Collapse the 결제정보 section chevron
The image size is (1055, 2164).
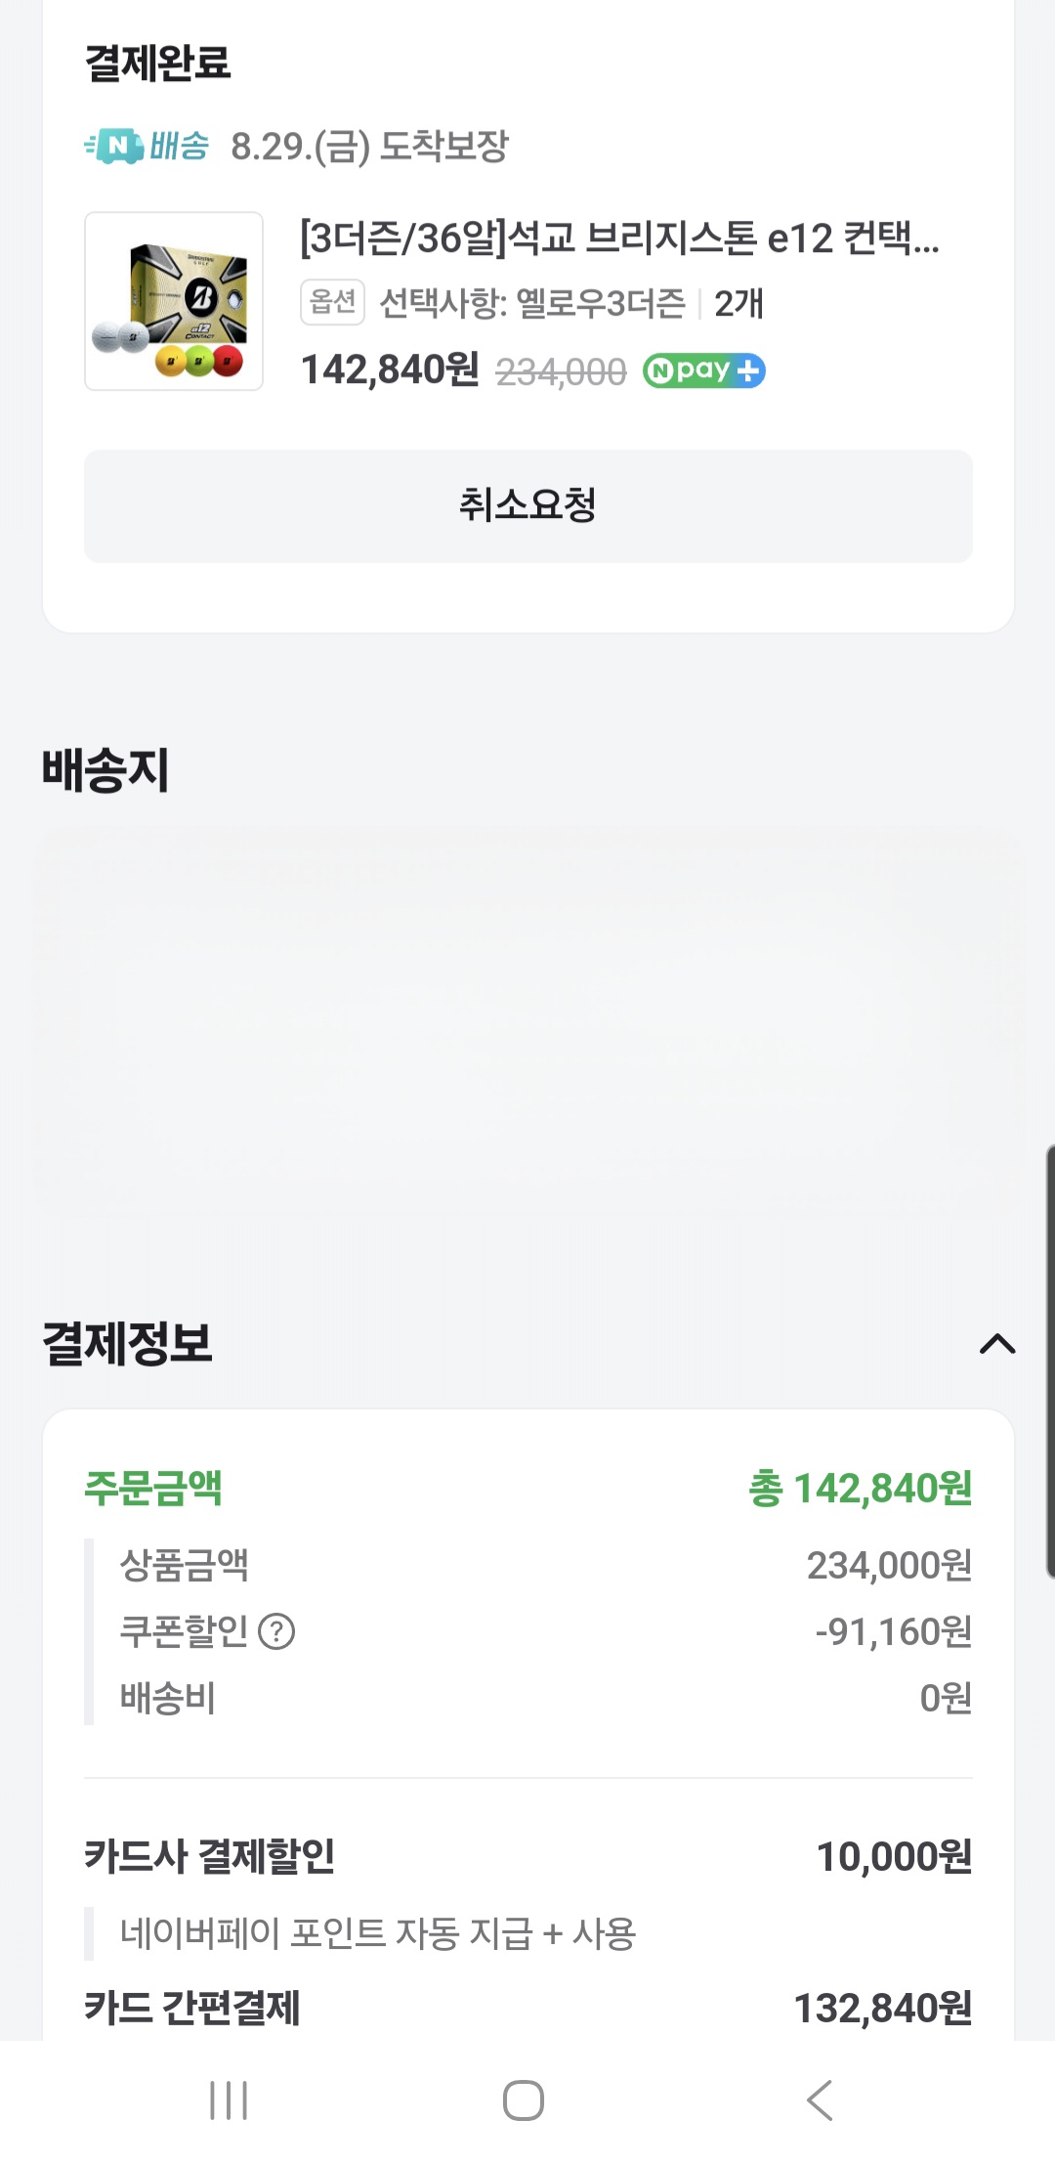pyautogui.click(x=996, y=1344)
